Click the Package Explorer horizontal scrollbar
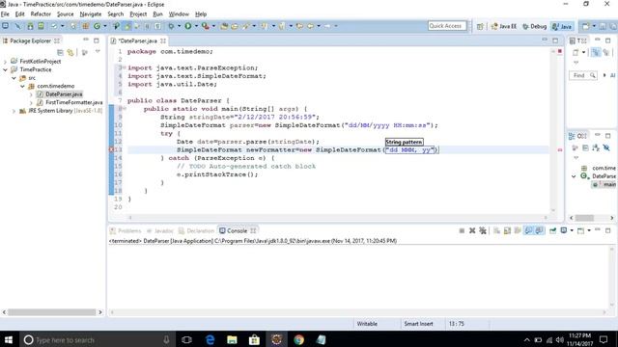The image size is (618, 347). coord(51,312)
